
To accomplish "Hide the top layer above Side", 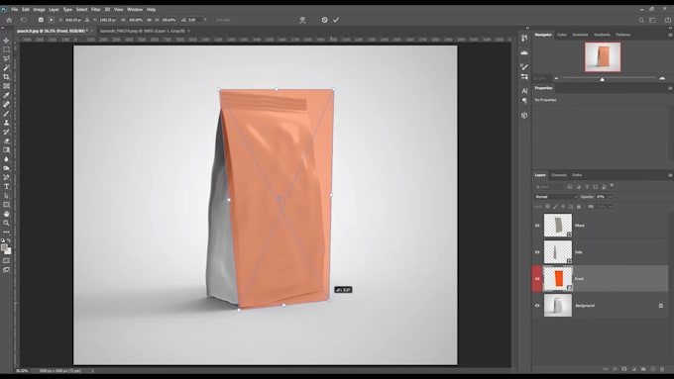I will point(537,226).
